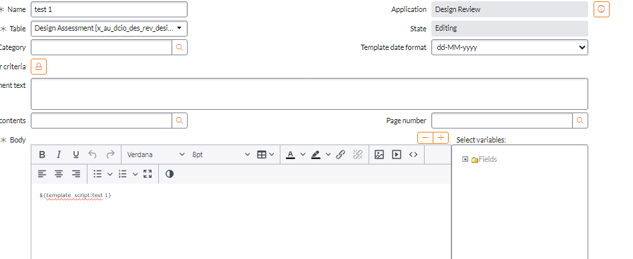The width and height of the screenshot is (633, 259).
Task: Align text left
Action: click(x=42, y=174)
